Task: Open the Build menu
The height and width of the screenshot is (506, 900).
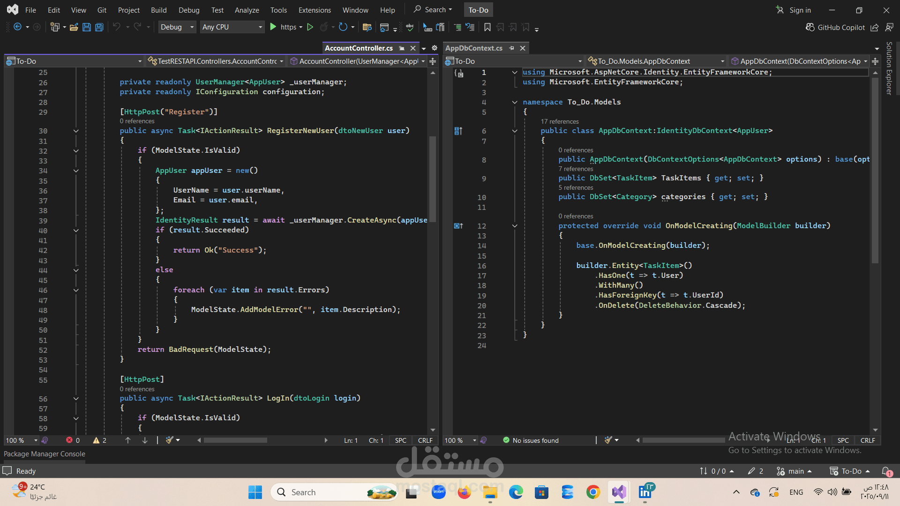Action: [158, 10]
